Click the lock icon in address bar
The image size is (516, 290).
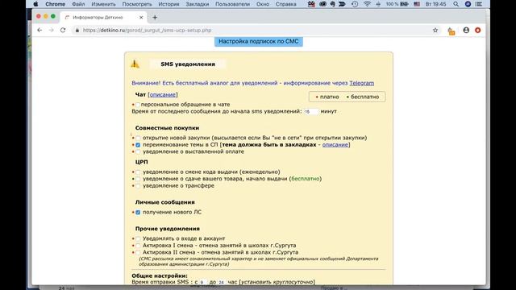tap(77, 31)
